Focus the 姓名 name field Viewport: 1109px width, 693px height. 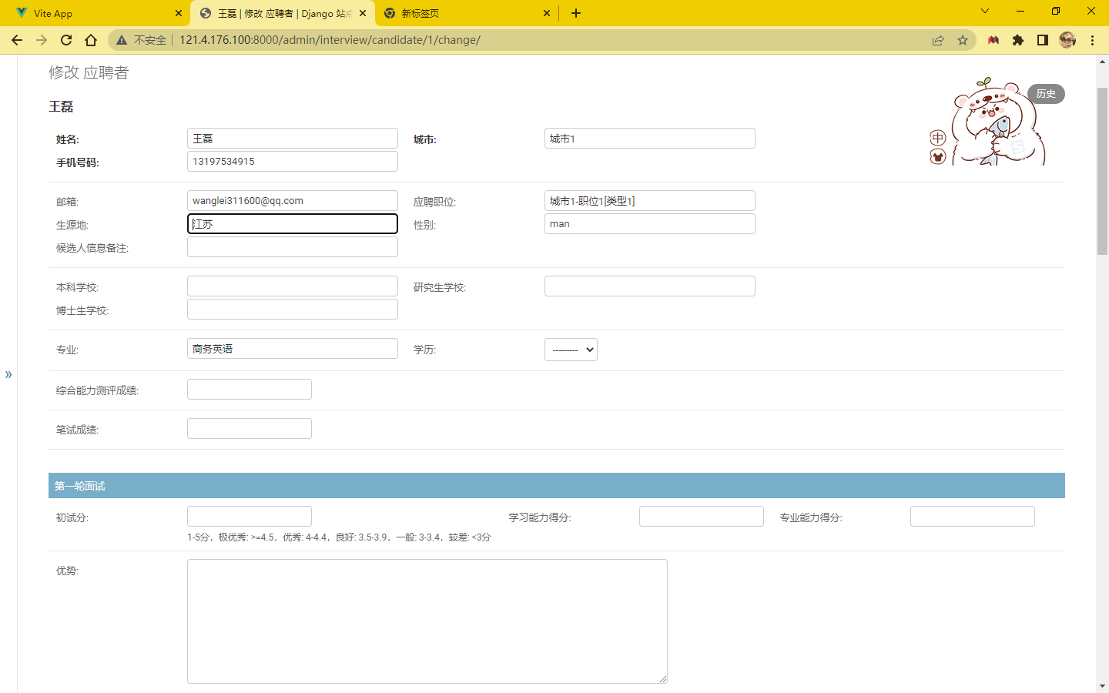pyautogui.click(x=293, y=139)
